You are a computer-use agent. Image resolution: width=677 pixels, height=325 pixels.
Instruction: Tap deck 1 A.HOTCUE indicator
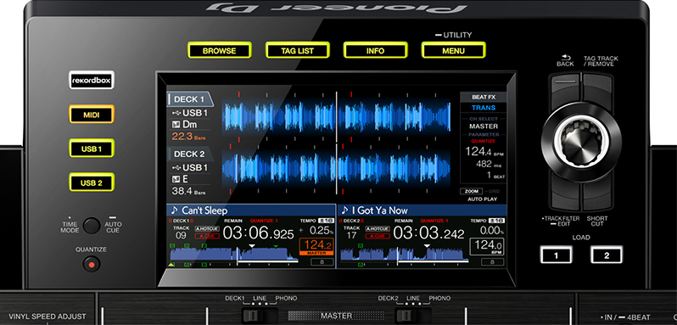pos(207,229)
